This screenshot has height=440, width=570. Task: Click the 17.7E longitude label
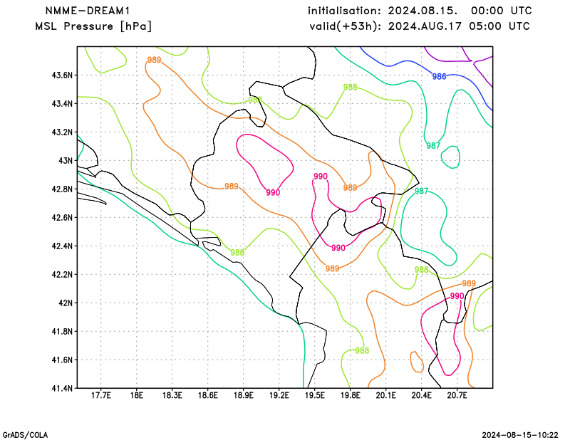click(x=100, y=395)
